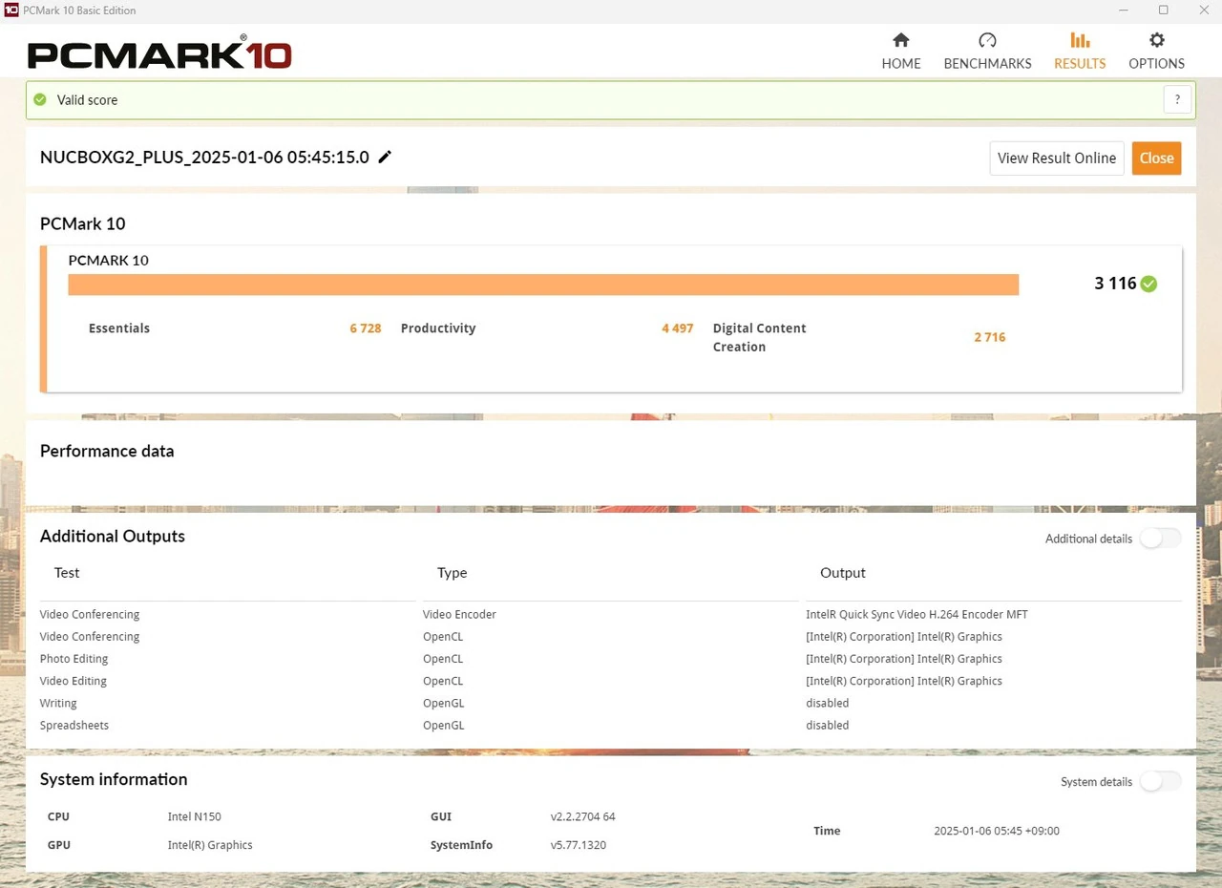The width and height of the screenshot is (1222, 888).
Task: Expand the Productivity score breakdown
Action: [437, 328]
